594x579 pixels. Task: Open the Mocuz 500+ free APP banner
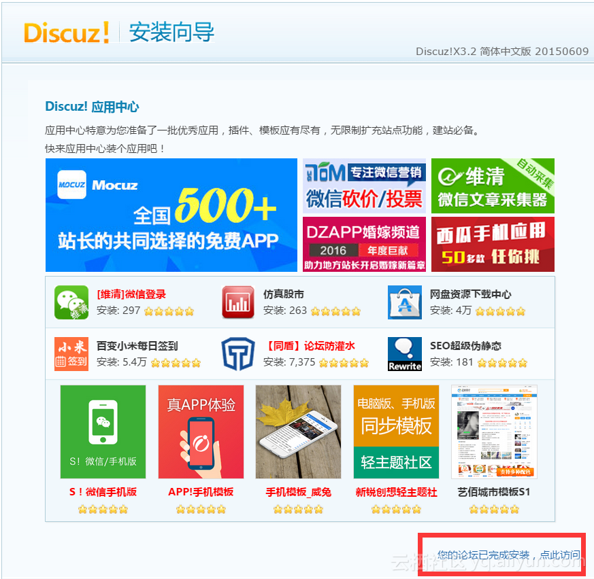pos(171,215)
